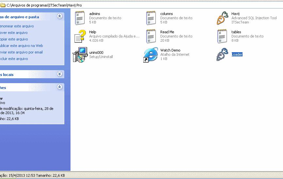Viewport: 283px width, 179px height.
Task: Click the 'ITSecTeam' company text under Havij
Action: point(240,22)
